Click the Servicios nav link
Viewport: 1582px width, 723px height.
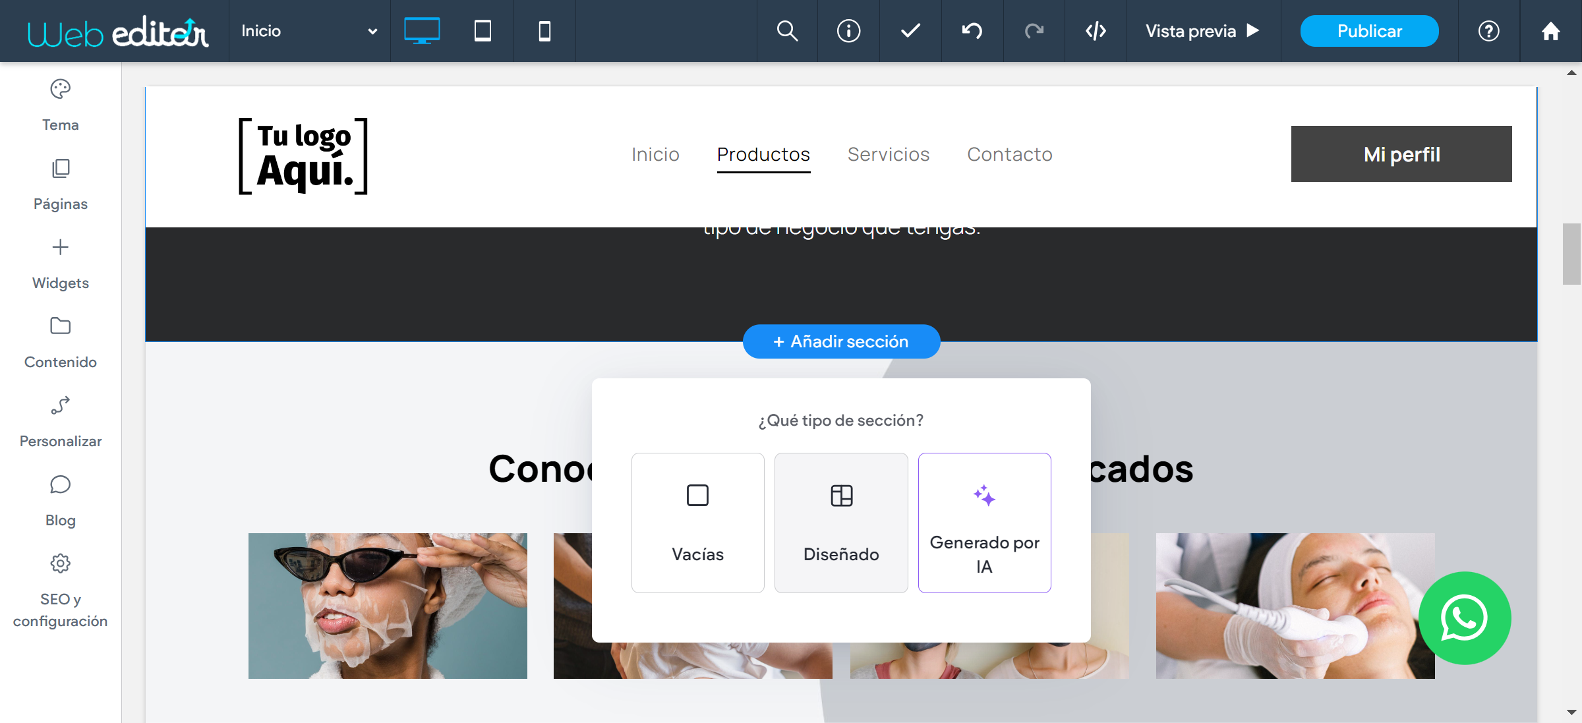[889, 154]
